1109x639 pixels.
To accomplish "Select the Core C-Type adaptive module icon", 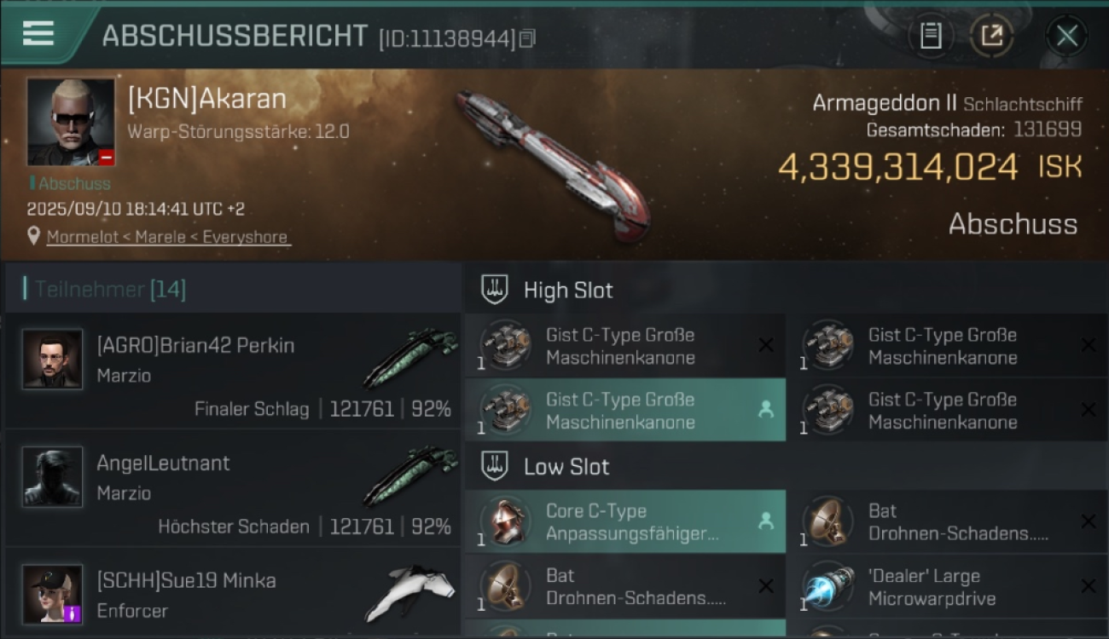I will (x=505, y=521).
